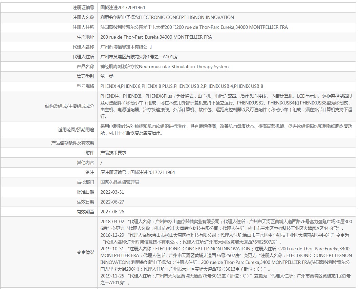Click the change entry dated '2019-11-25'
359x289 pixels.
(x=226, y=279)
